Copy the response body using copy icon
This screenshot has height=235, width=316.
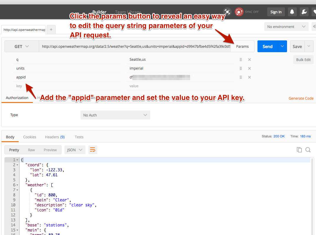(299, 149)
